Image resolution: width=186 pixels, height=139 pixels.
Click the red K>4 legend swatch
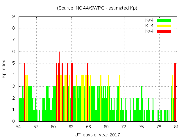click(x=164, y=31)
